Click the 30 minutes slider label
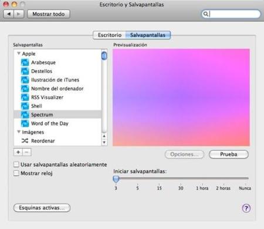The image size is (264, 229). [181, 188]
